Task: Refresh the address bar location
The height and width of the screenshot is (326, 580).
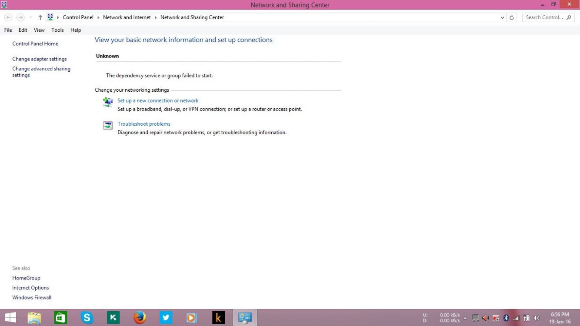Action: click(512, 17)
